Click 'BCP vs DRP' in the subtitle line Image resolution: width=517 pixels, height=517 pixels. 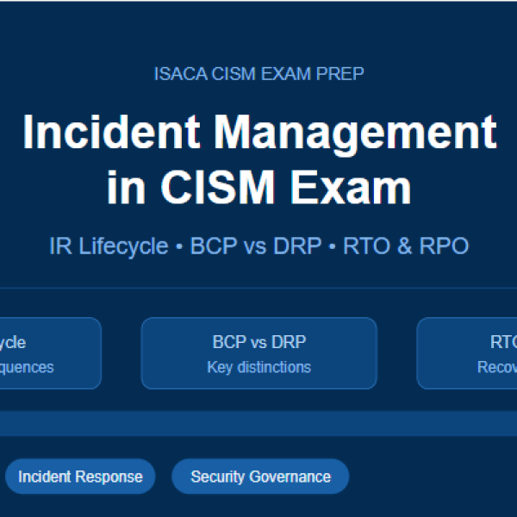259,246
